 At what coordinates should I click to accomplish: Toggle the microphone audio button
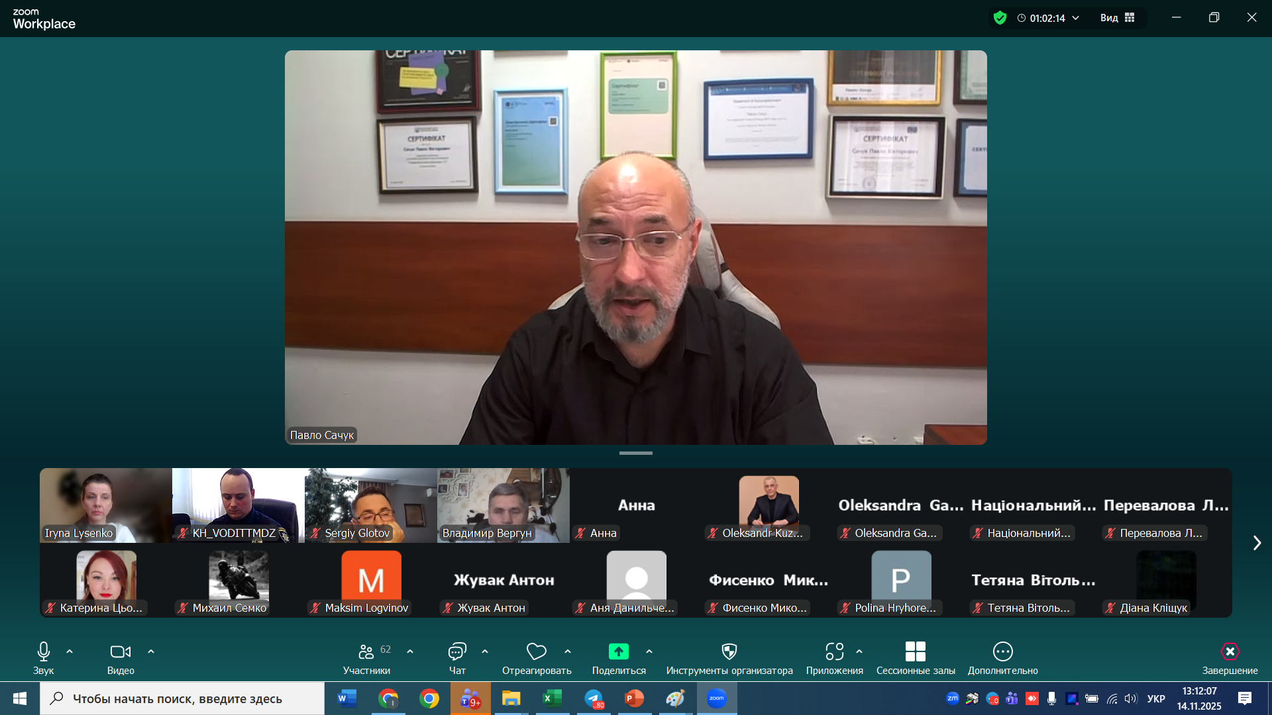click(x=44, y=652)
